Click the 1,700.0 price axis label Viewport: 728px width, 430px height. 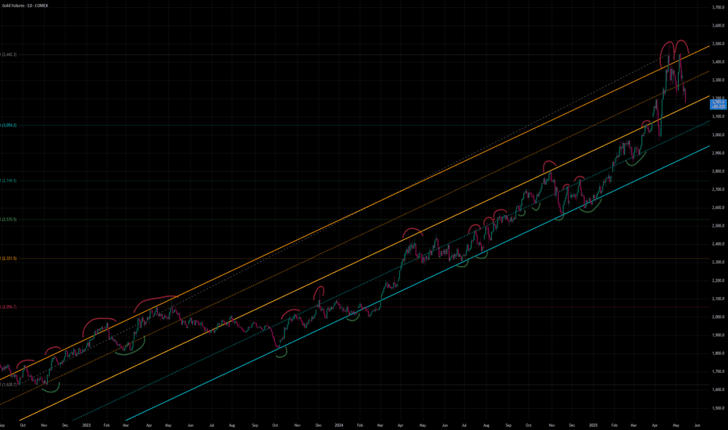point(719,371)
